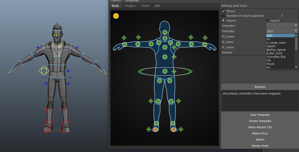Screen dimensions: 299x152
Task: Click the orange circle at the diagram's top corner
Action: (x=116, y=16)
